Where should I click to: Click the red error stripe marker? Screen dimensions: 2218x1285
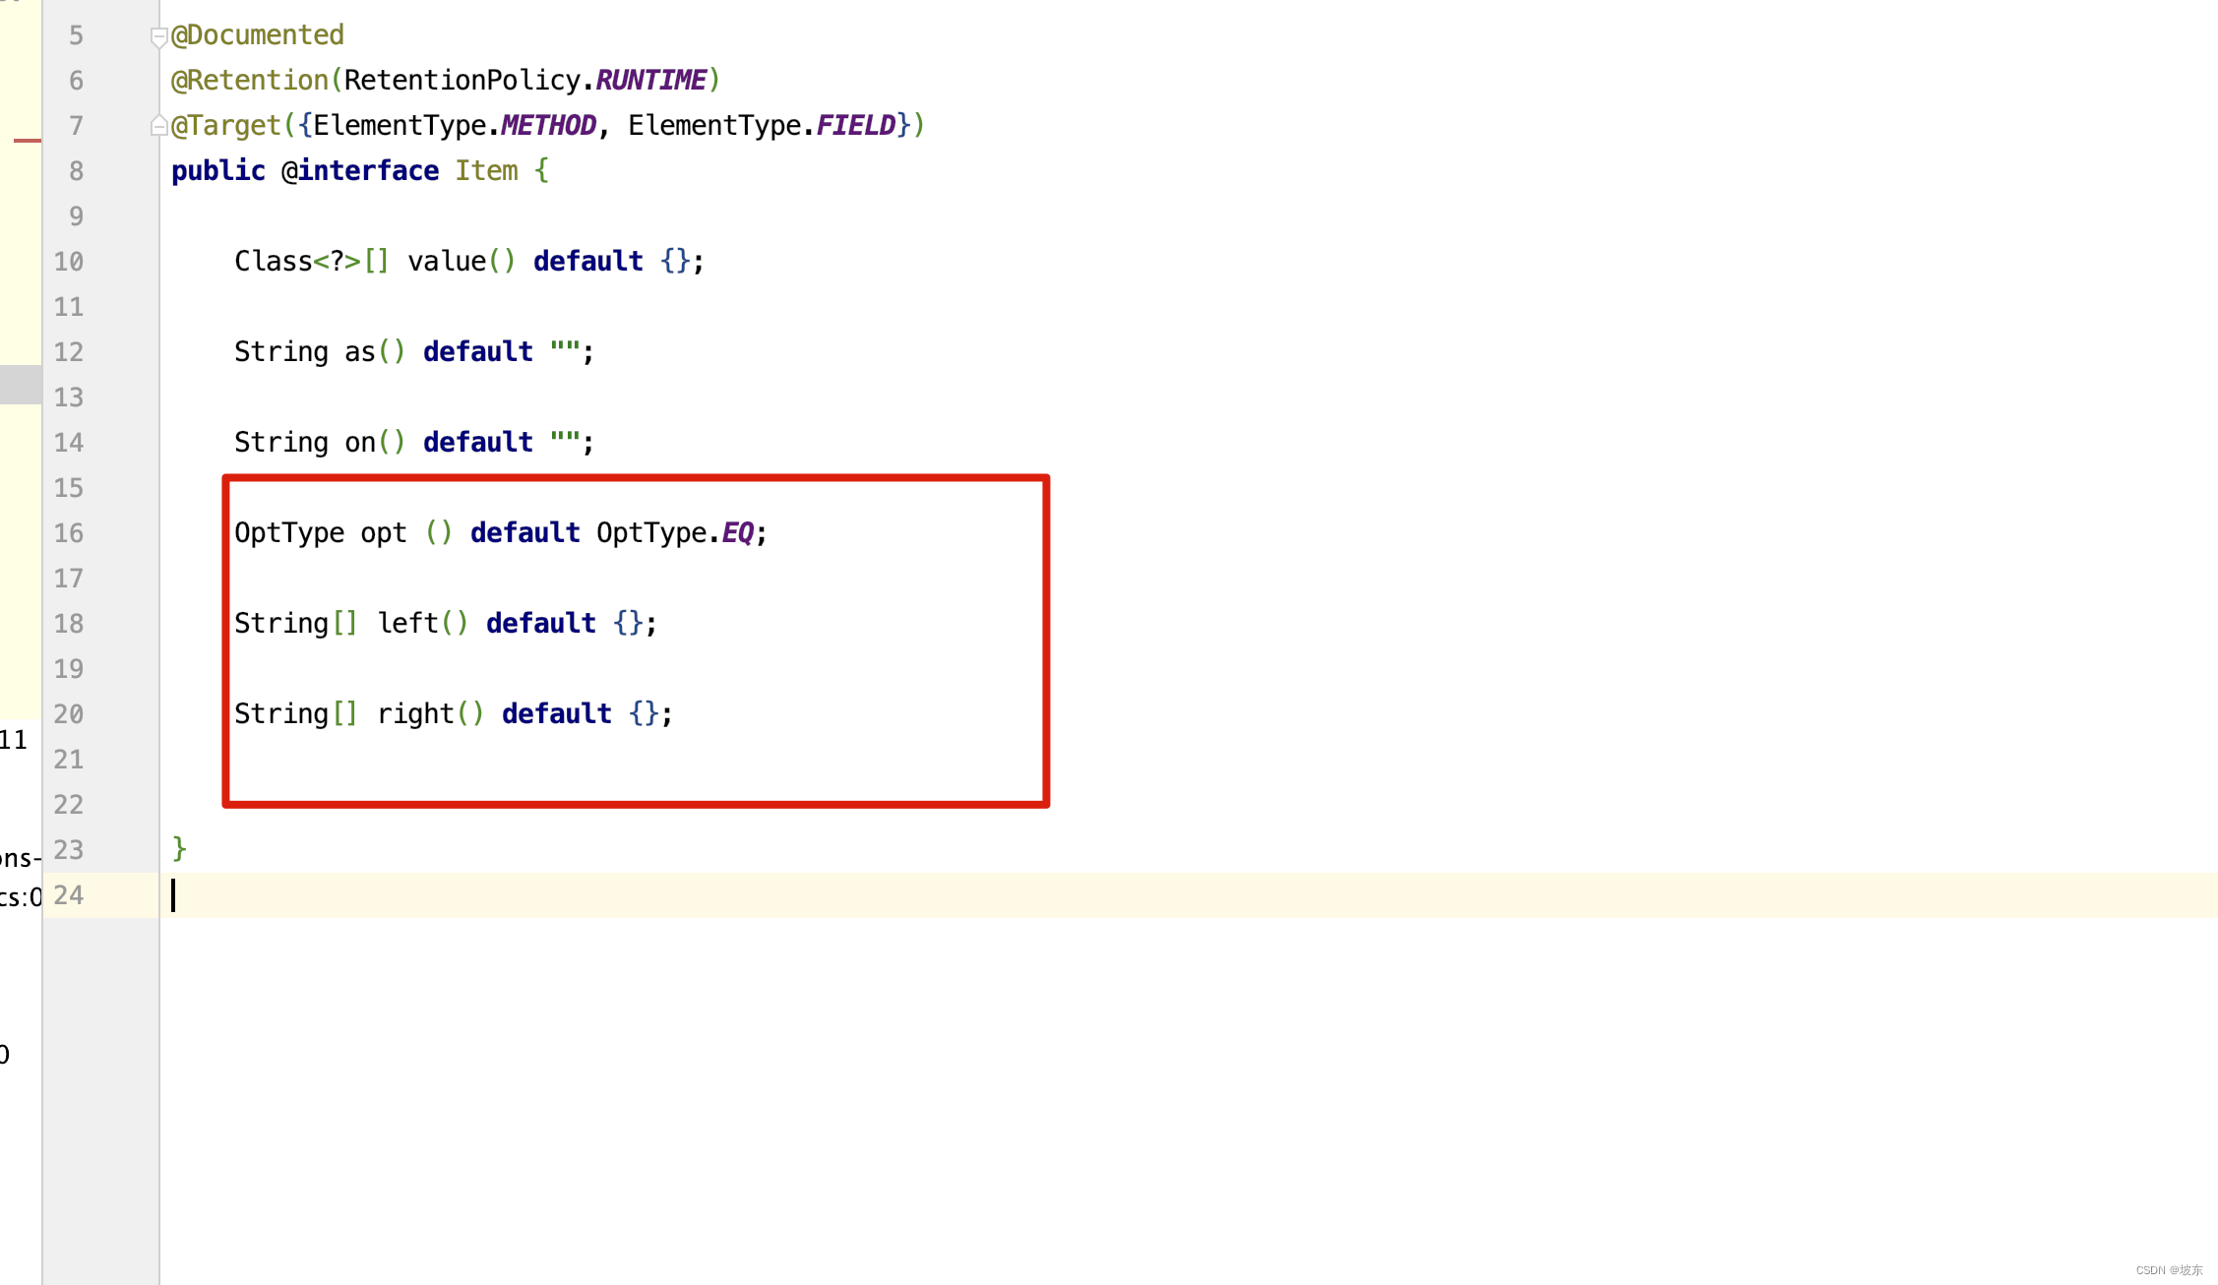[x=28, y=141]
